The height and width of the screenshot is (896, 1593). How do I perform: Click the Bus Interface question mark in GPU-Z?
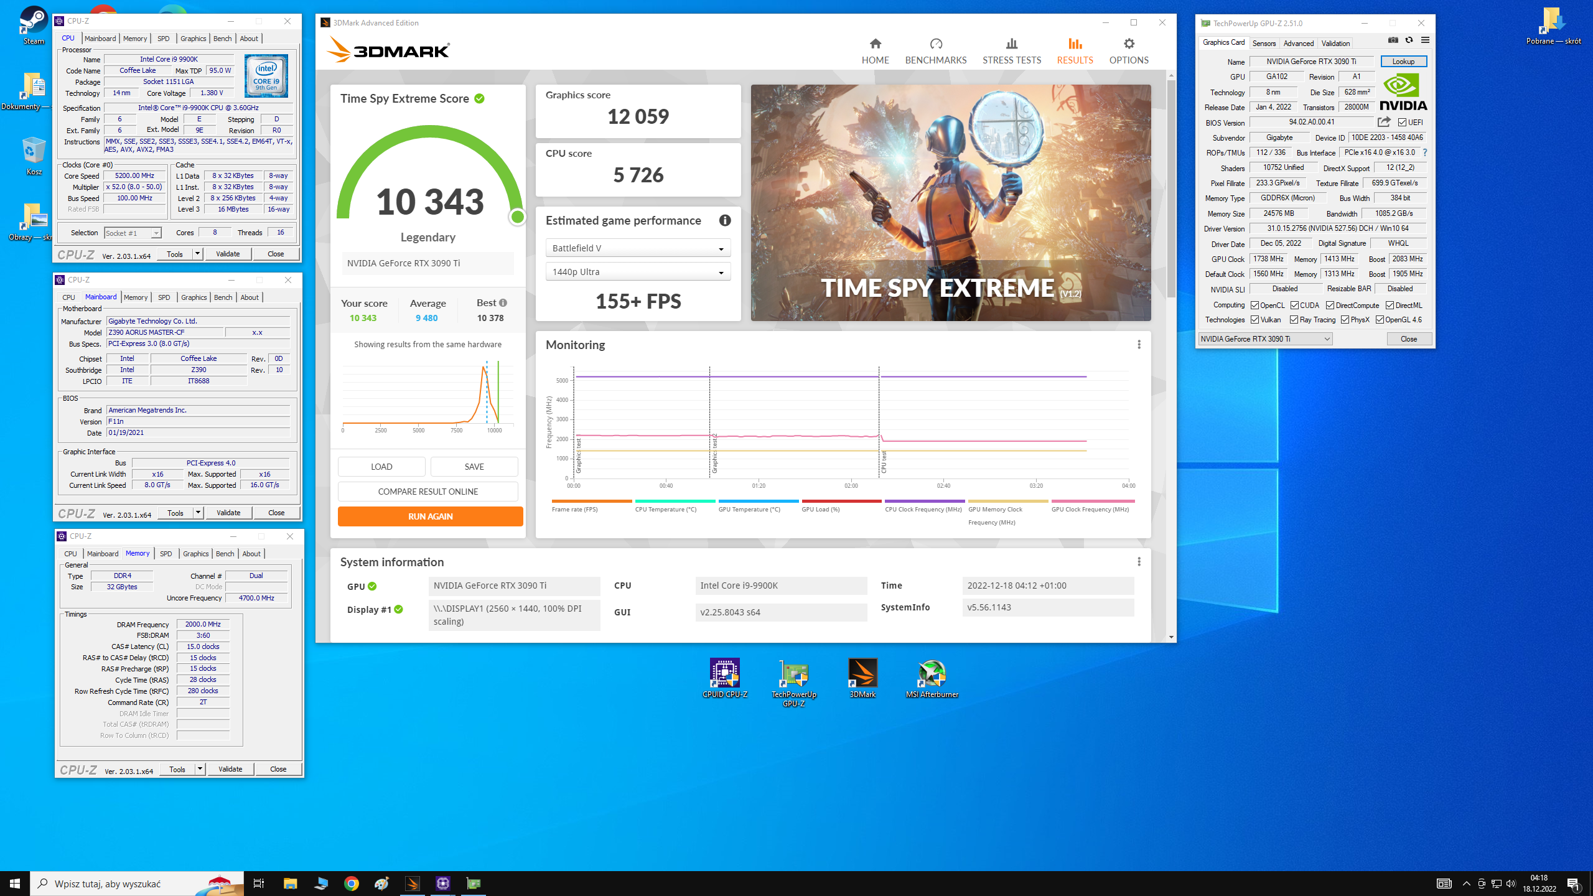coord(1424,152)
